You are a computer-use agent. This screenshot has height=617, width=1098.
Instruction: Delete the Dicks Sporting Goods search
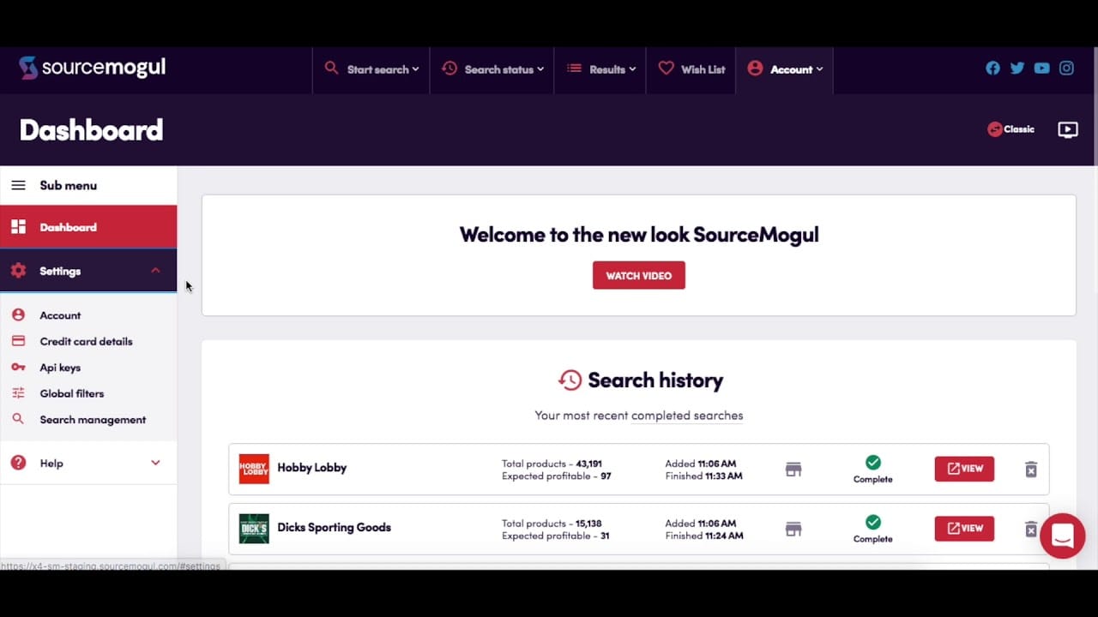coord(1031,530)
